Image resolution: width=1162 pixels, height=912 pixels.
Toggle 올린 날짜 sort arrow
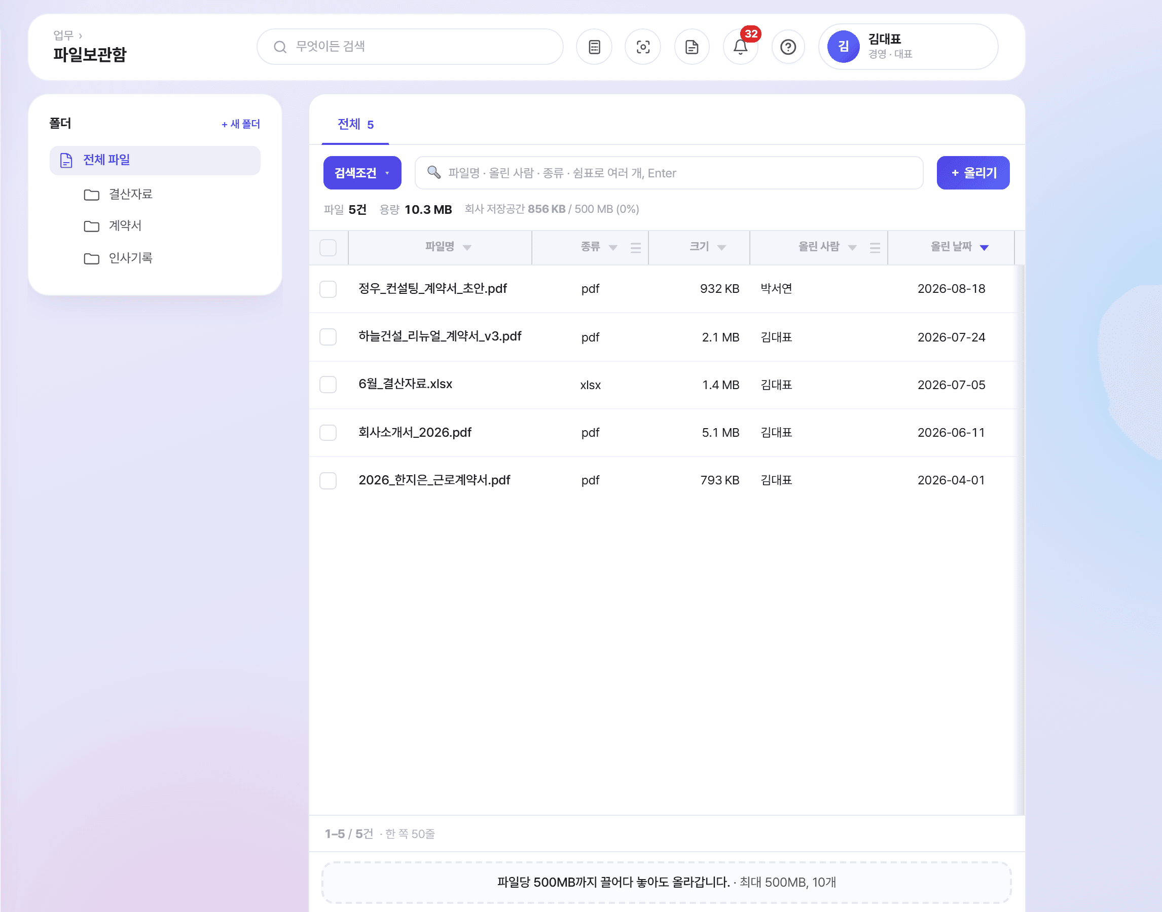(984, 247)
